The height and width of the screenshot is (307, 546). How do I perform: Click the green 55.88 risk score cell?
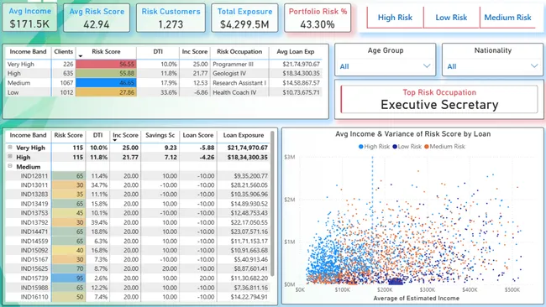tap(106, 73)
